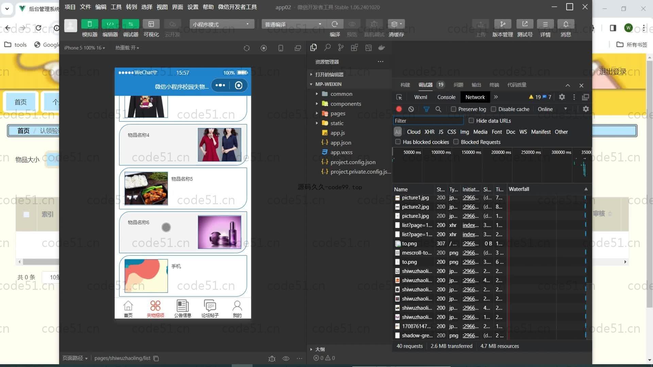Open version management (版本管理)
Viewport: 653px width, 367px height.
503,24
